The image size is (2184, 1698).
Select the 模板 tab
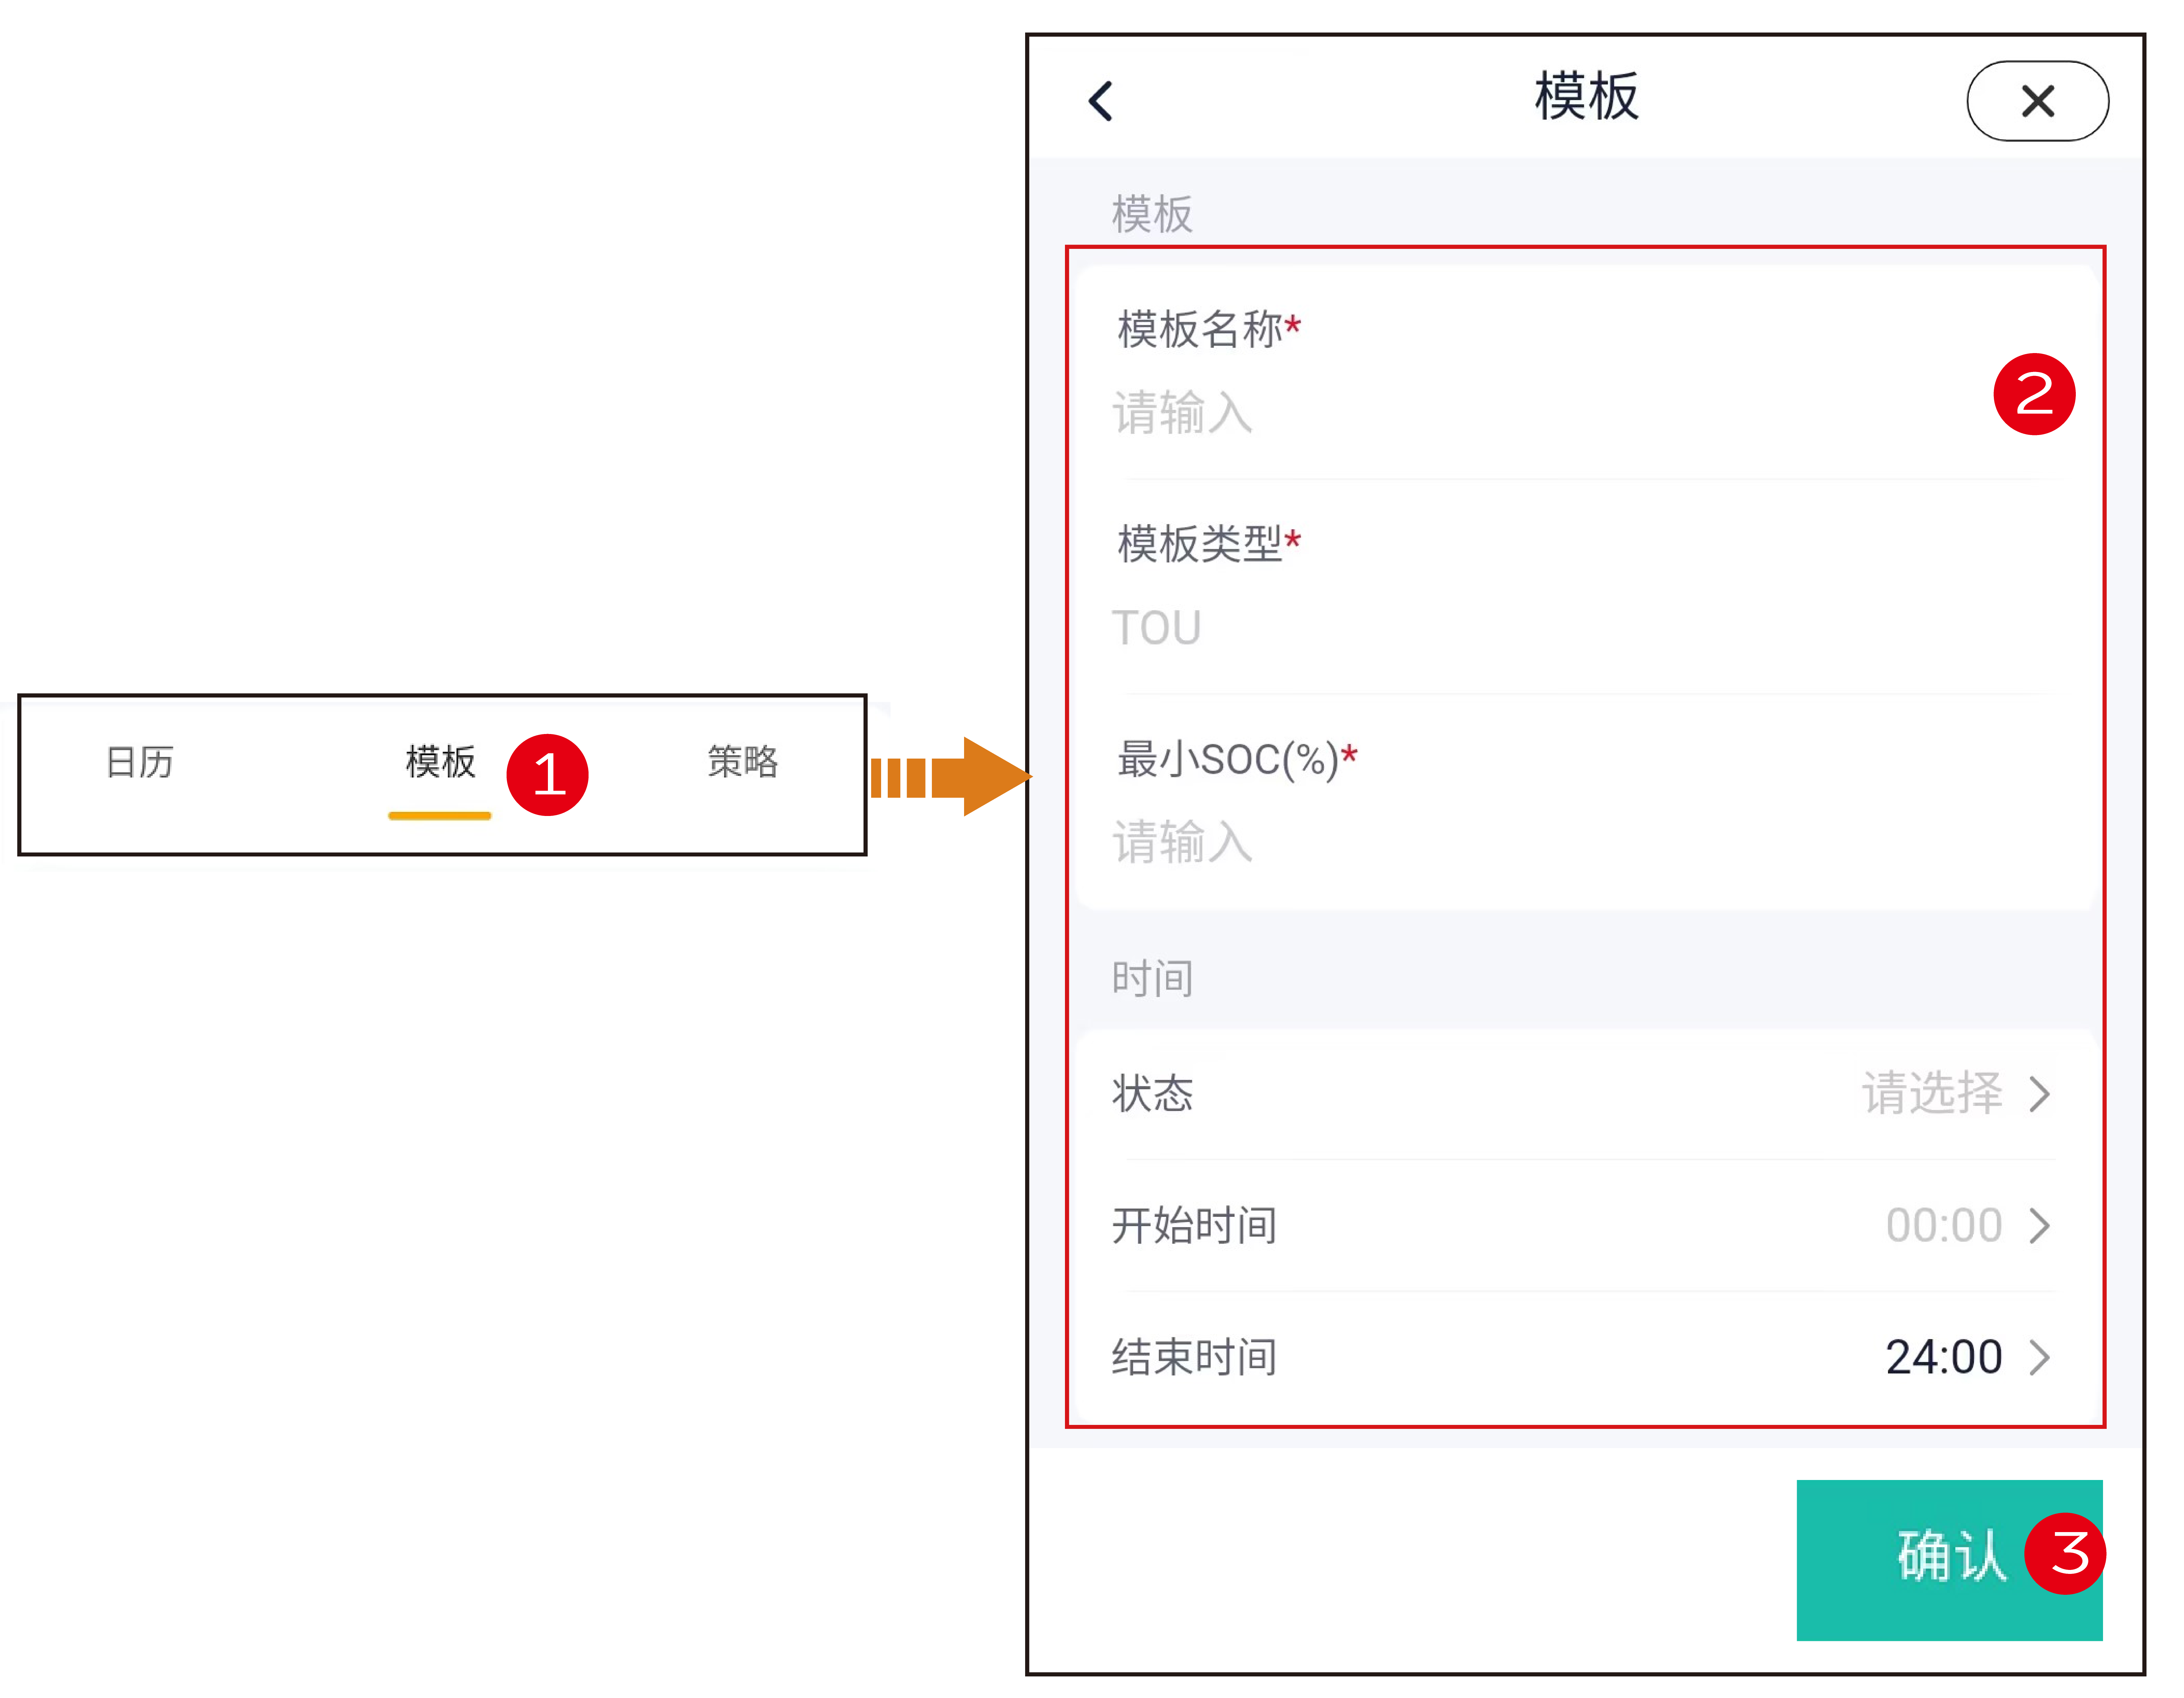pyautogui.click(x=440, y=762)
